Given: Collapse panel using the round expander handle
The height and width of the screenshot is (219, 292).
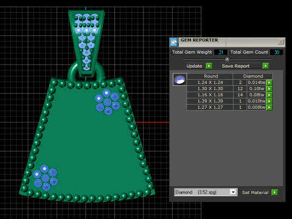Looking at the screenshot, I should point(227,59).
